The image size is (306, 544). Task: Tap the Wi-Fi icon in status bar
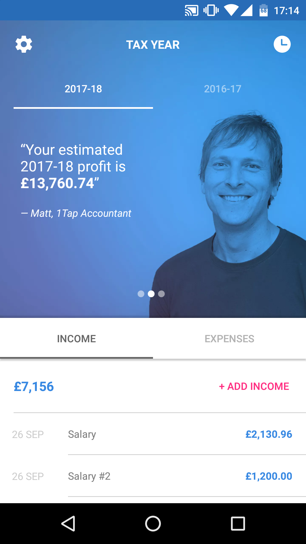(231, 10)
